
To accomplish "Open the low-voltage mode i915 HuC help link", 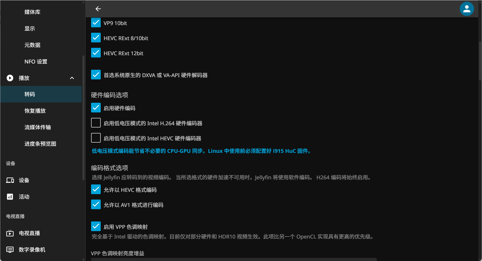I will 201,151.
